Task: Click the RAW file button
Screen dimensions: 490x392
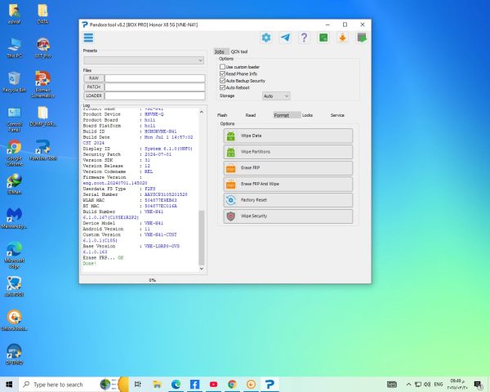Action: pos(94,78)
